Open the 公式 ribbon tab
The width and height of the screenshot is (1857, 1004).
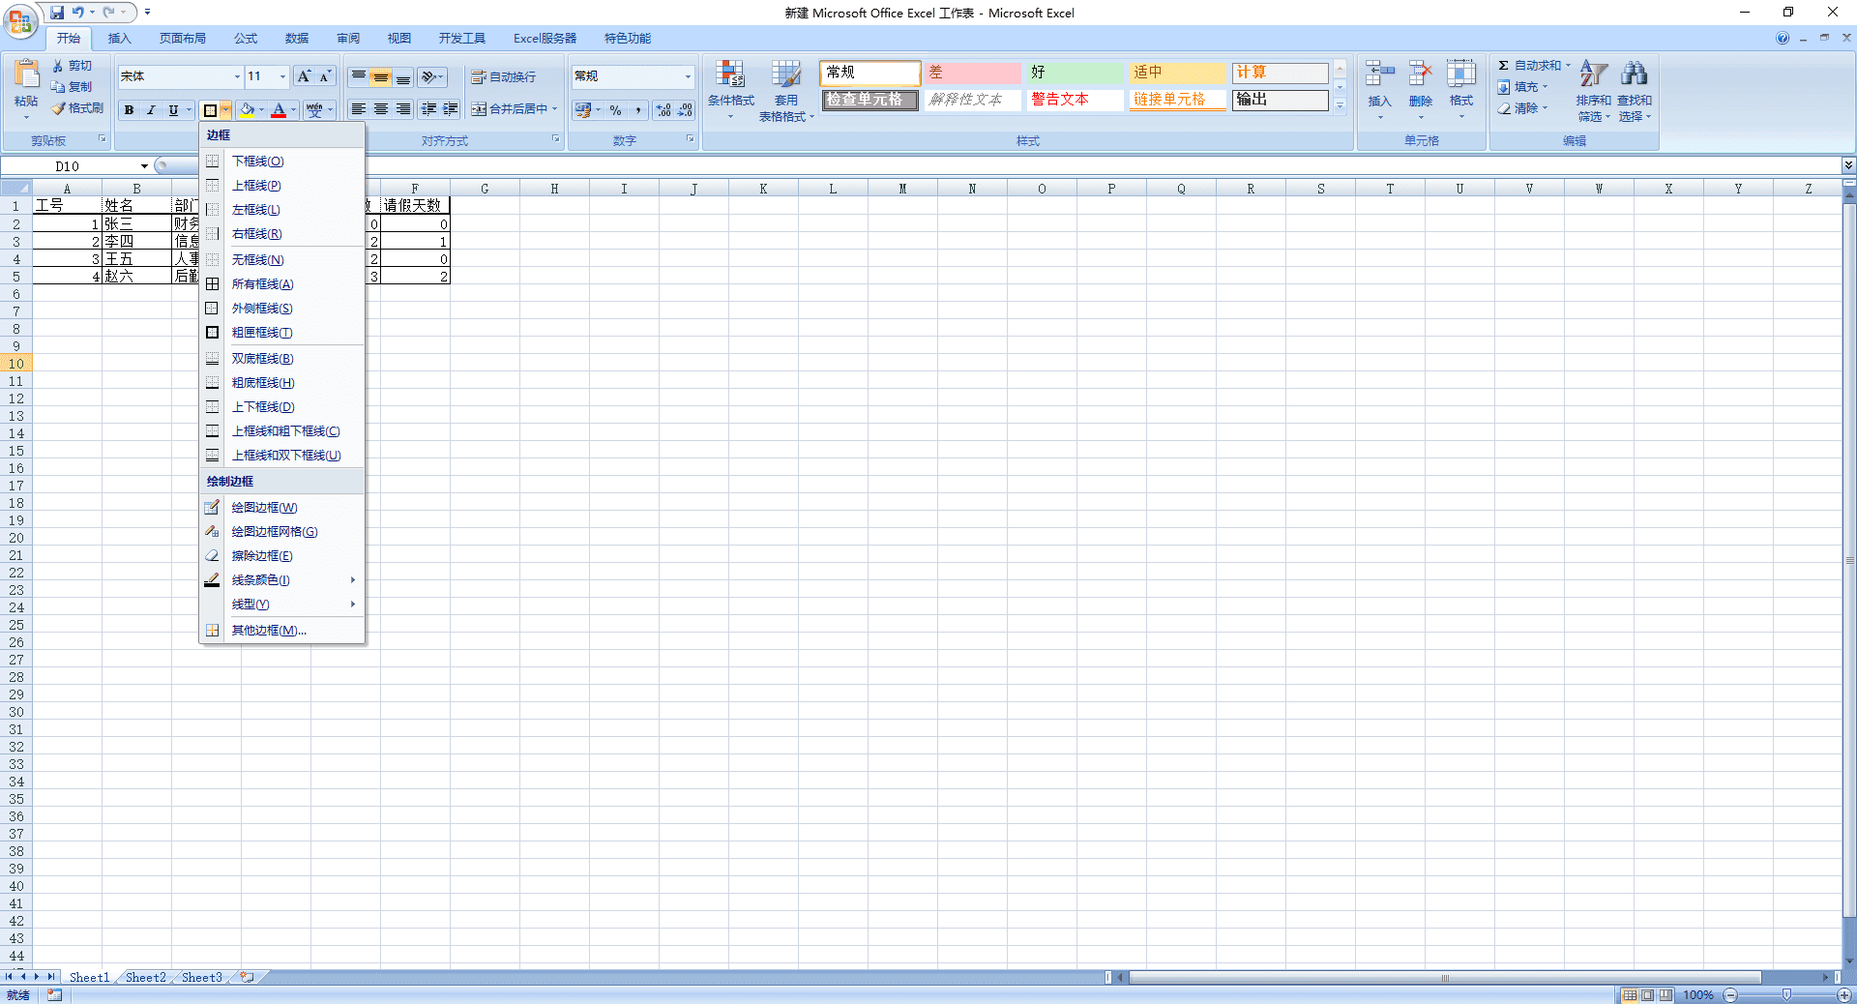pos(246,39)
